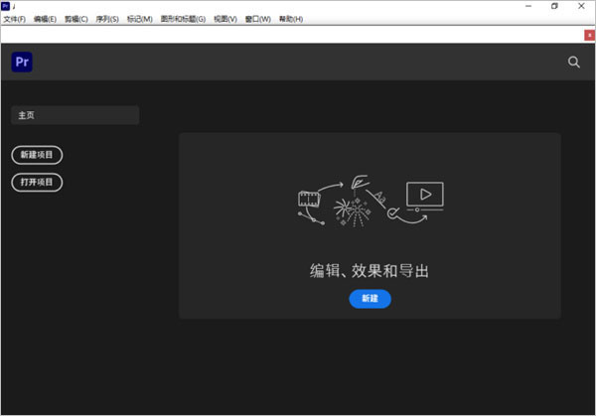
Task: Click the small Pr title bar icon
Action: pos(6,6)
